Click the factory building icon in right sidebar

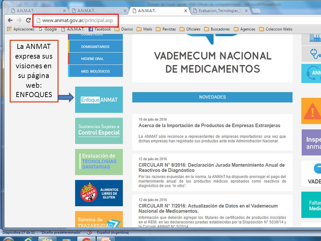click(x=311, y=39)
